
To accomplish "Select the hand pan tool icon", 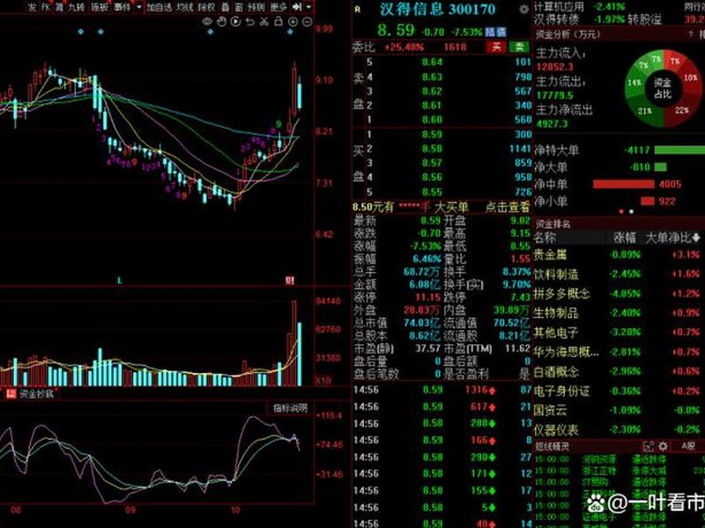I will click(x=221, y=21).
